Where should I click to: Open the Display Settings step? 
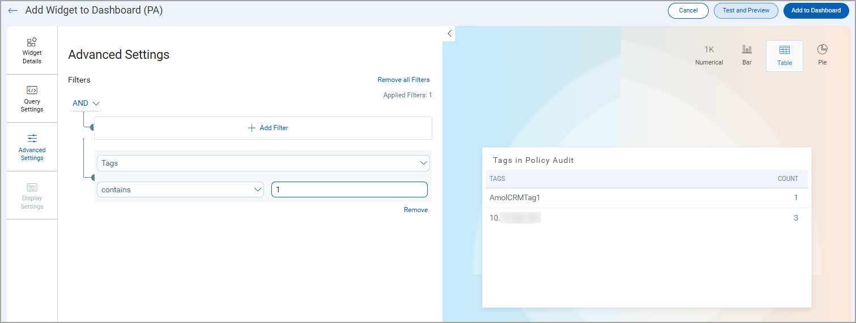32,195
